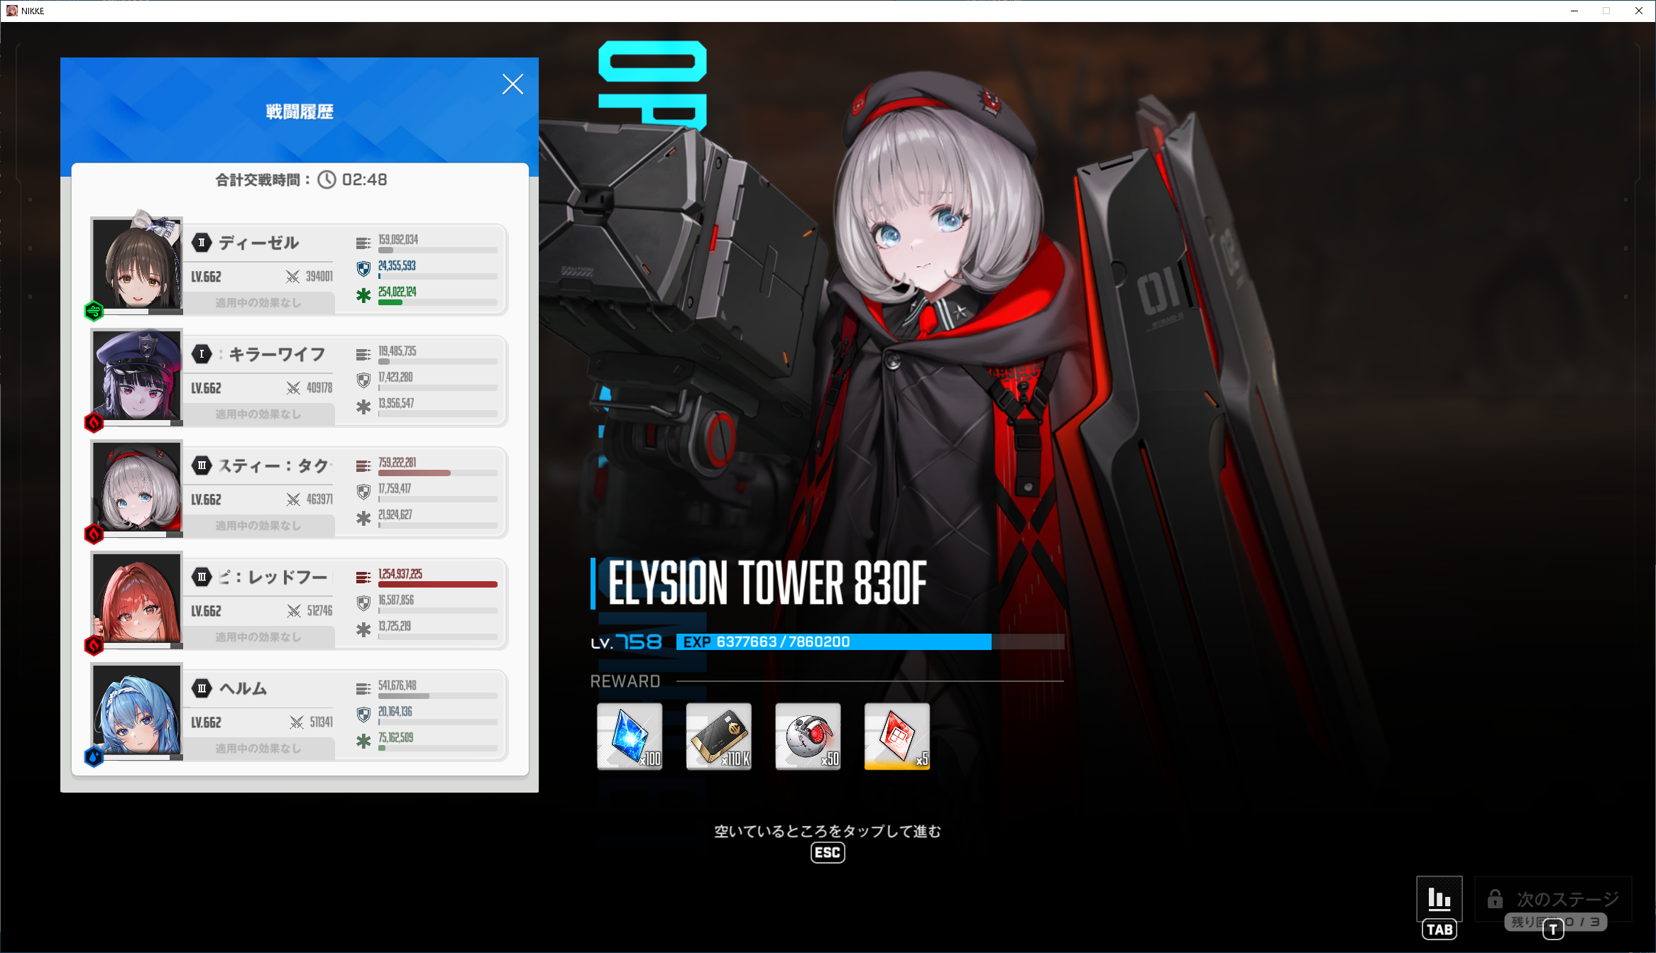1656x953 pixels.
Task: Select Killer Wife's character portrait
Action: point(137,375)
